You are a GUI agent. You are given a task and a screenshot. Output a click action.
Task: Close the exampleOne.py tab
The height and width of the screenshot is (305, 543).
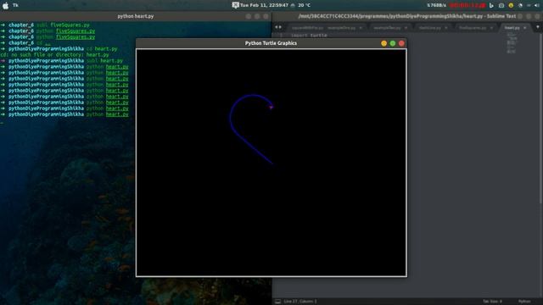point(361,28)
